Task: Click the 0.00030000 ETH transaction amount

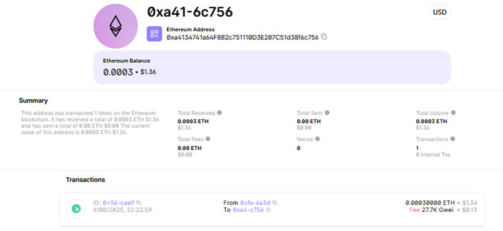Action: pos(430,203)
